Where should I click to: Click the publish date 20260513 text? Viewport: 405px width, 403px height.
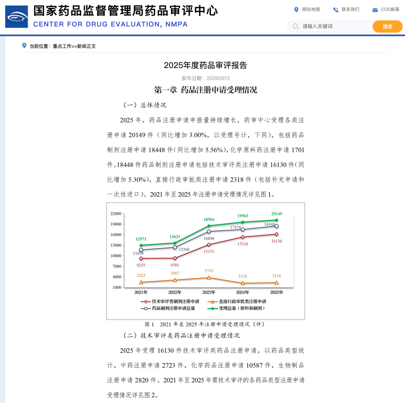tap(218, 78)
